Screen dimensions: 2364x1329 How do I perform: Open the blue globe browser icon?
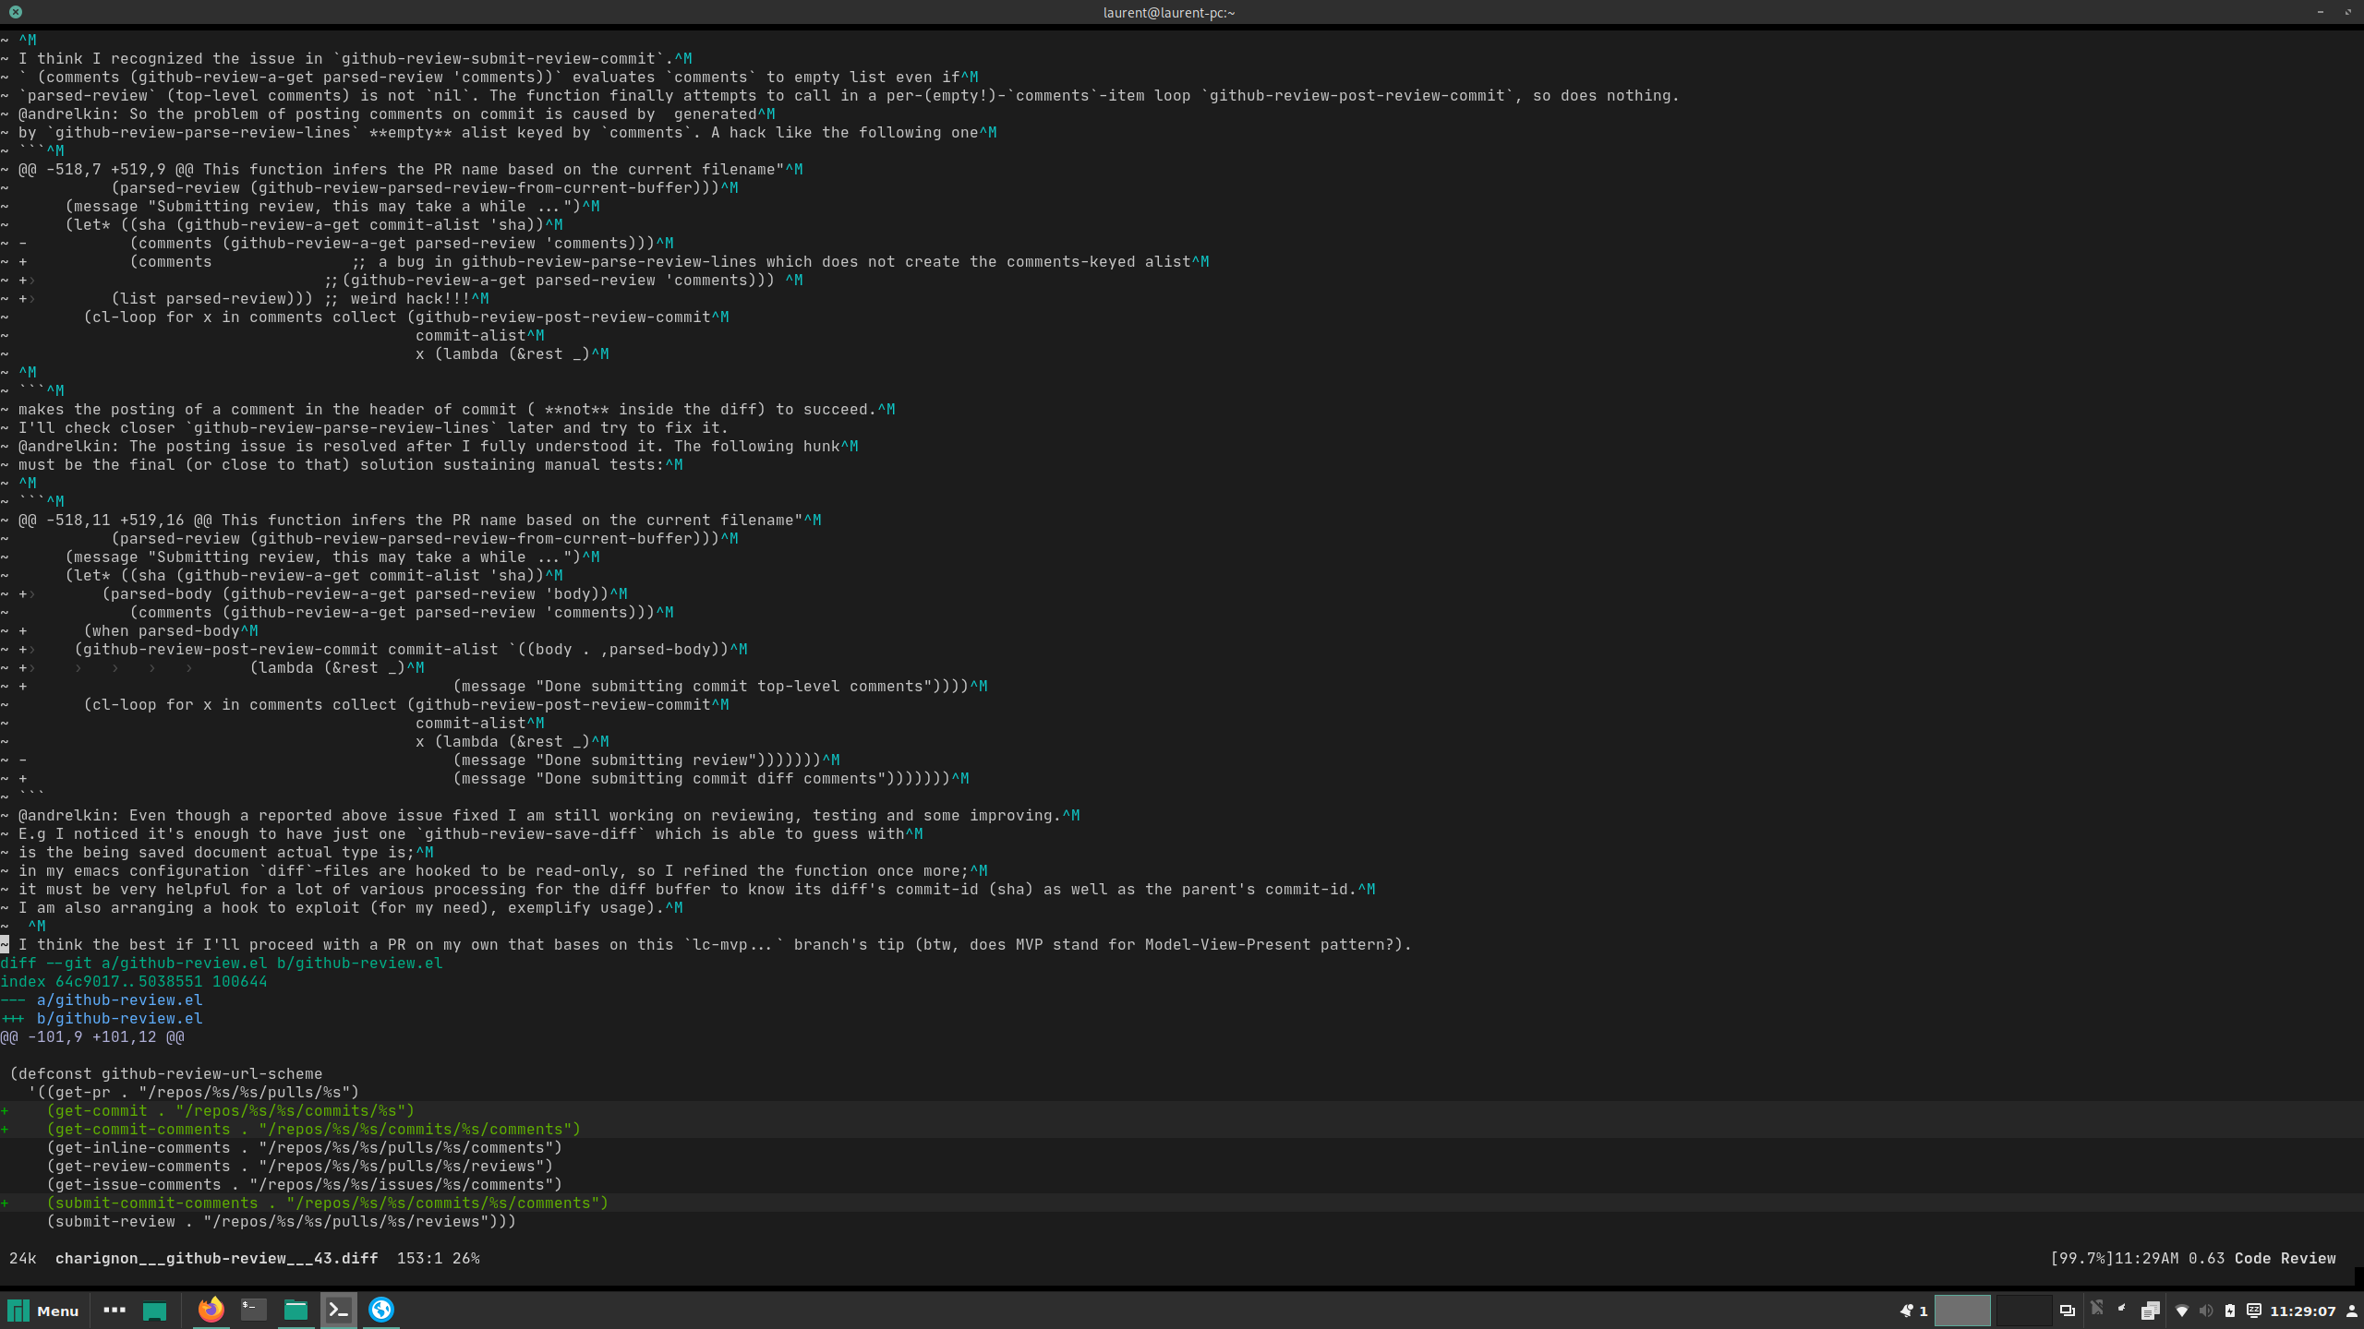pyautogui.click(x=381, y=1310)
